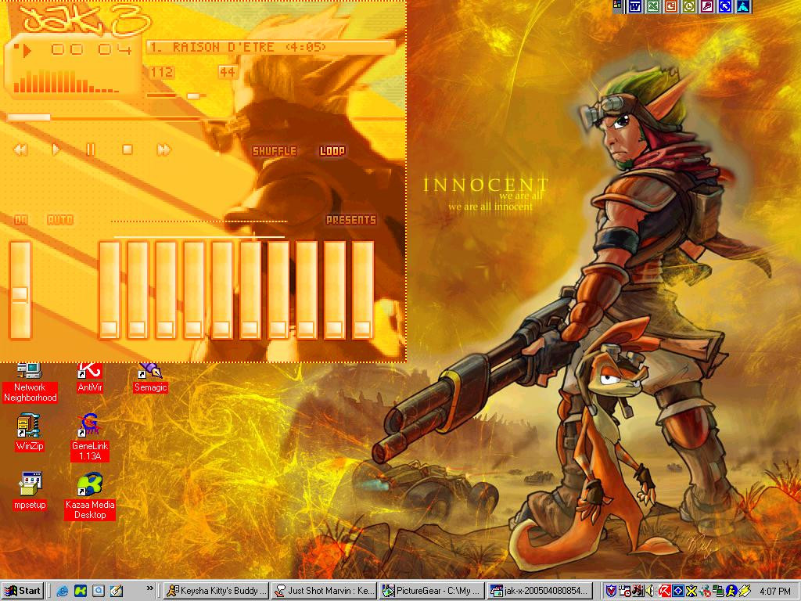Click the 4:07 PM system clock
The width and height of the screenshot is (801, 601).
[774, 591]
